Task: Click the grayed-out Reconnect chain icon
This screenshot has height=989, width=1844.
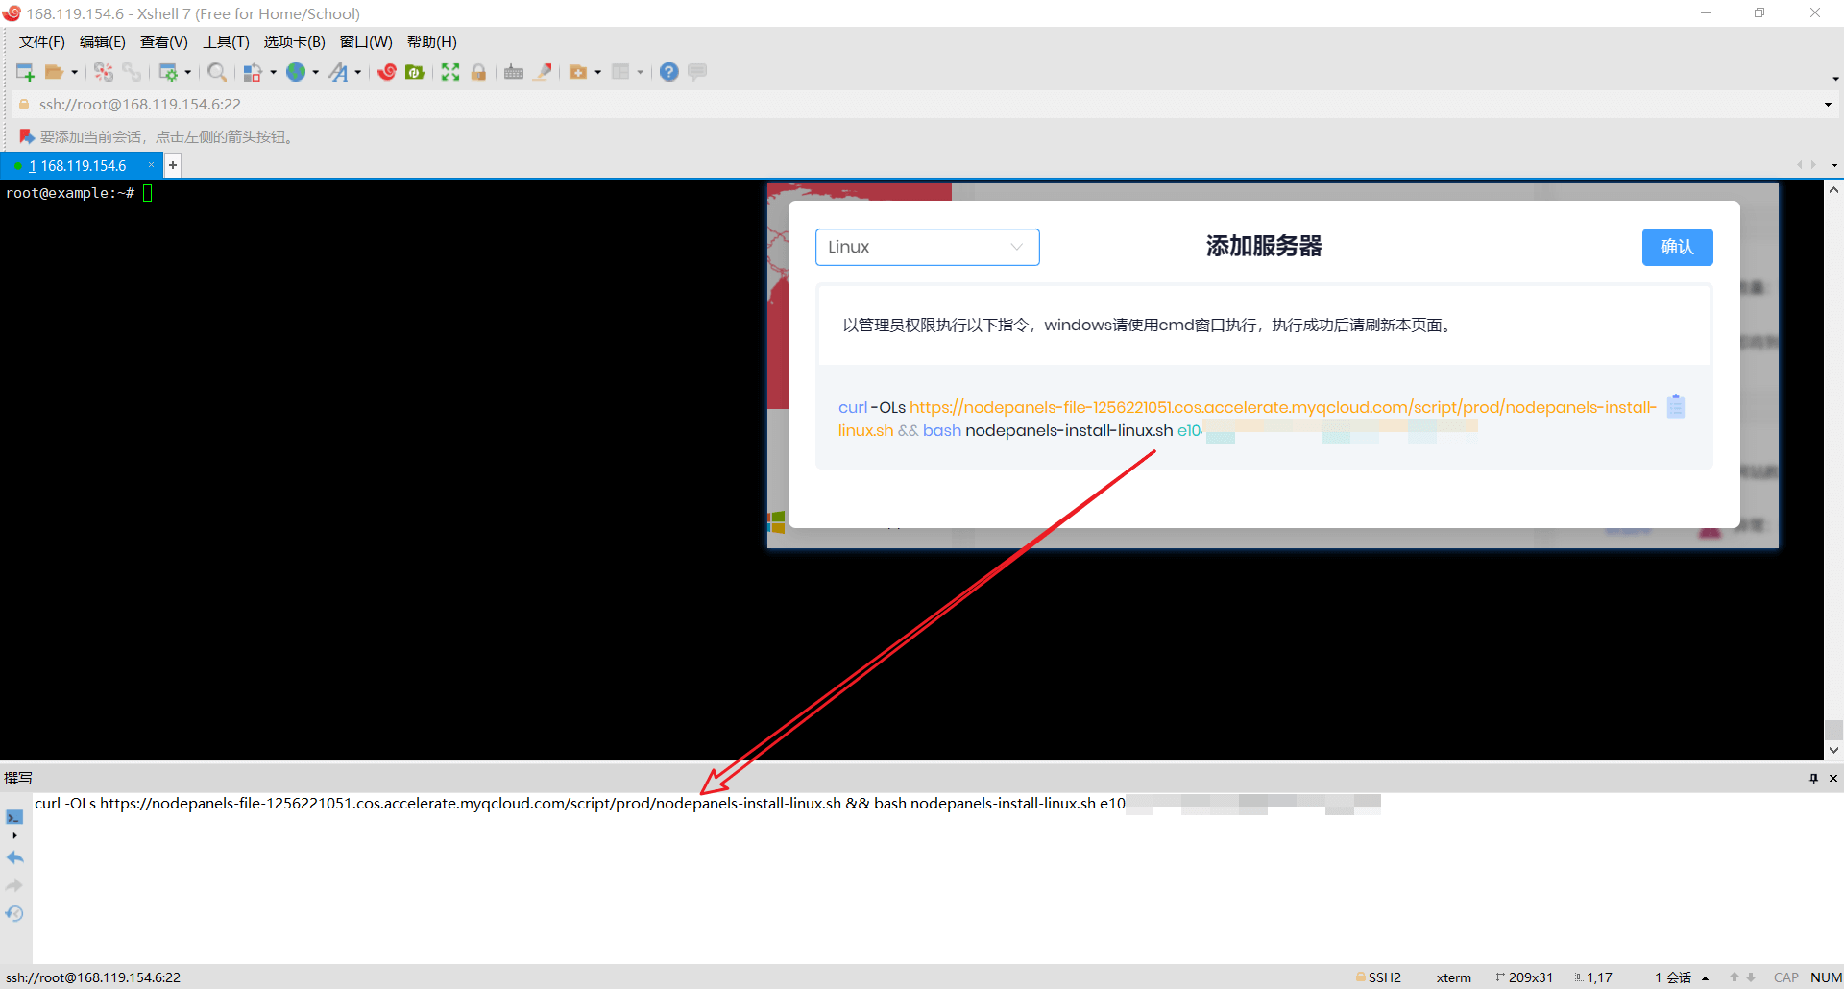Action: pyautogui.click(x=132, y=72)
